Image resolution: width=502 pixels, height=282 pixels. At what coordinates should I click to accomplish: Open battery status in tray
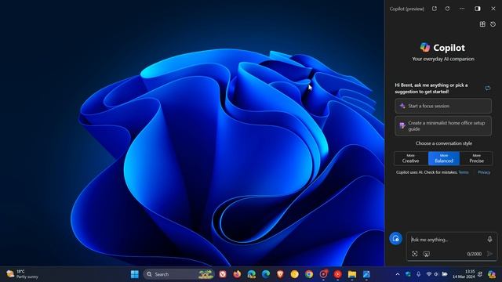click(445, 274)
